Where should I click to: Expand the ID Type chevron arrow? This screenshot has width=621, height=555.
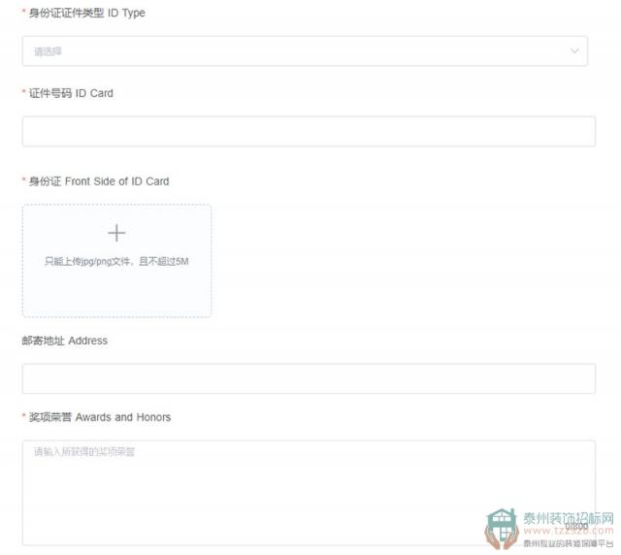pyautogui.click(x=574, y=50)
